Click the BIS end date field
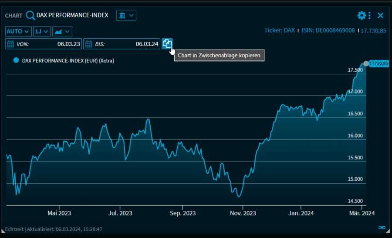This screenshot has height=238, width=392. (x=126, y=44)
